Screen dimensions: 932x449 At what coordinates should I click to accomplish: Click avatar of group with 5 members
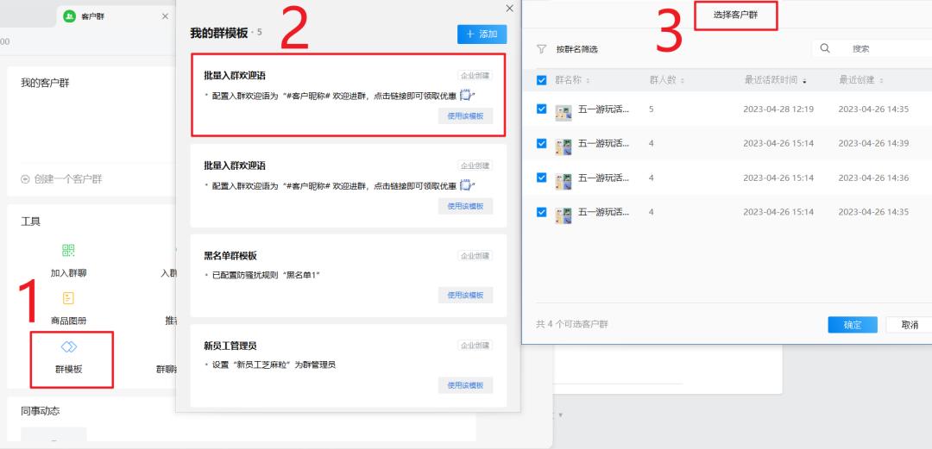pos(564,112)
